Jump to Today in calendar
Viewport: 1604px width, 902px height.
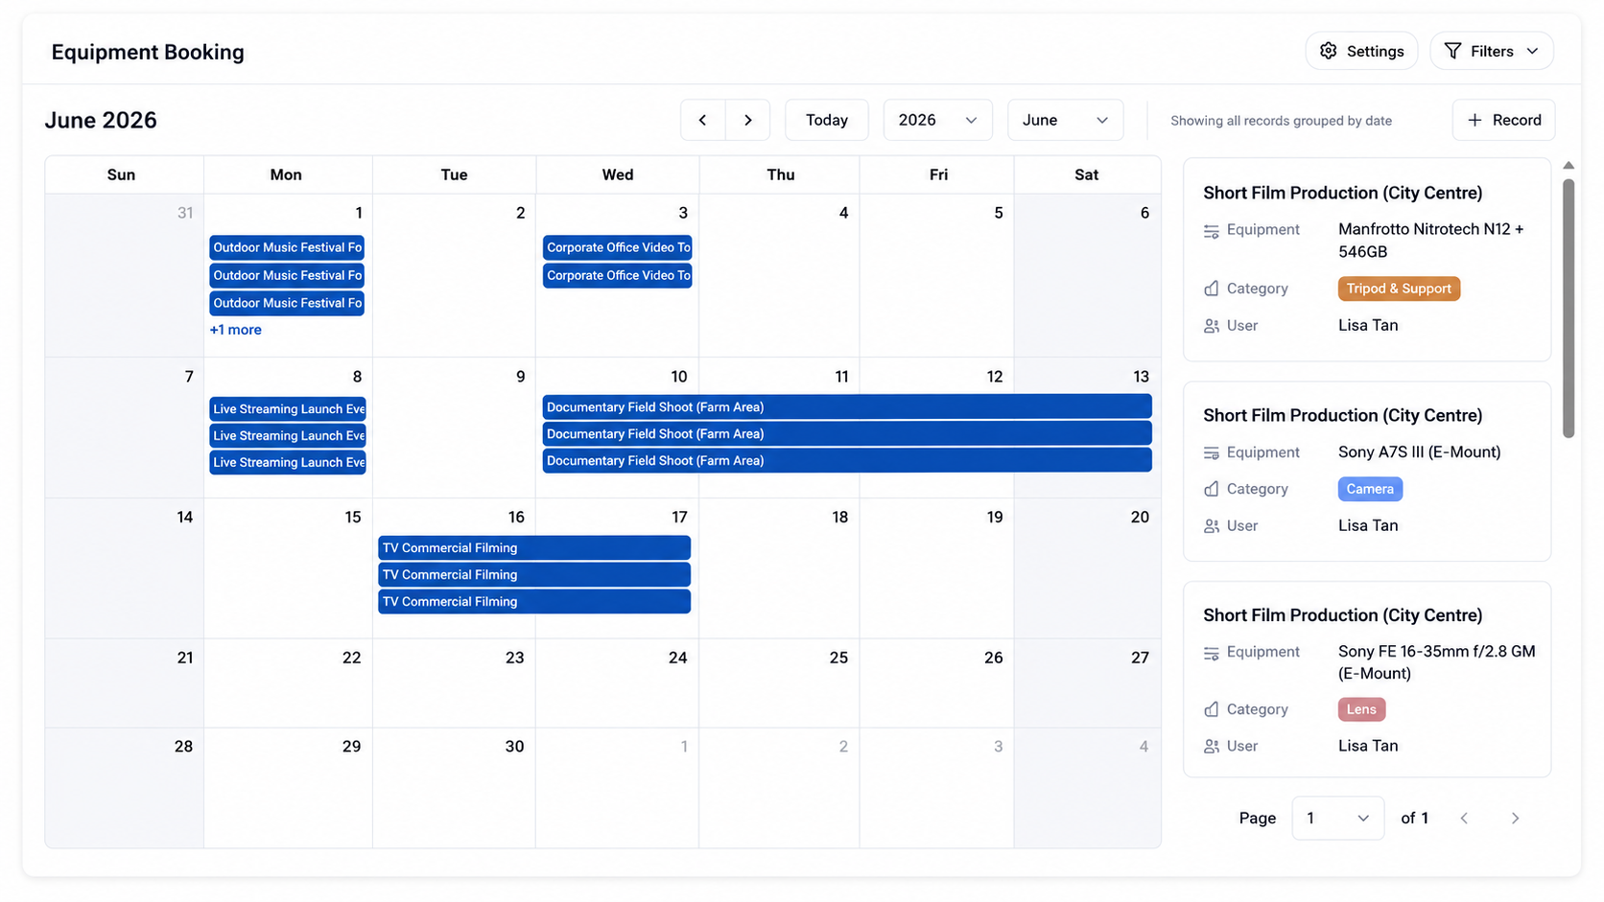827,120
